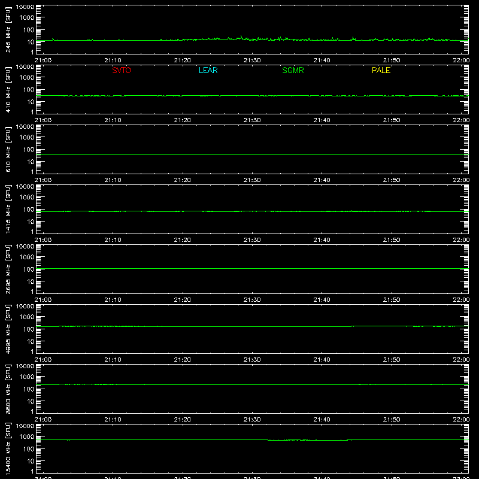This screenshot has height=479, width=479.
Task: Click the 21:40 tick label under the 610 MHz plot
Action: 322,180
